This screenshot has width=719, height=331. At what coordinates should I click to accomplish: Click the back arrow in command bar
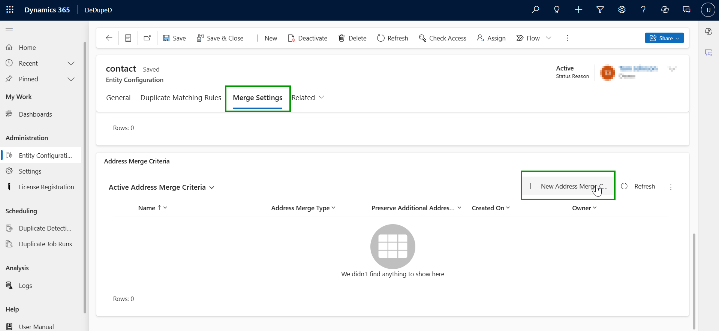[x=109, y=38]
